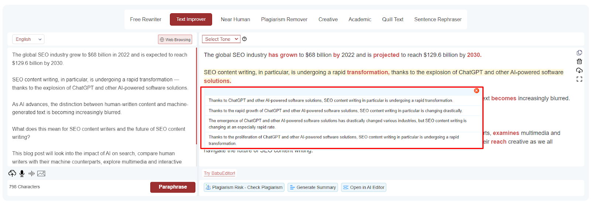Switch to the Near Human mode tab
Image resolution: width=591 pixels, height=205 pixels.
(235, 20)
